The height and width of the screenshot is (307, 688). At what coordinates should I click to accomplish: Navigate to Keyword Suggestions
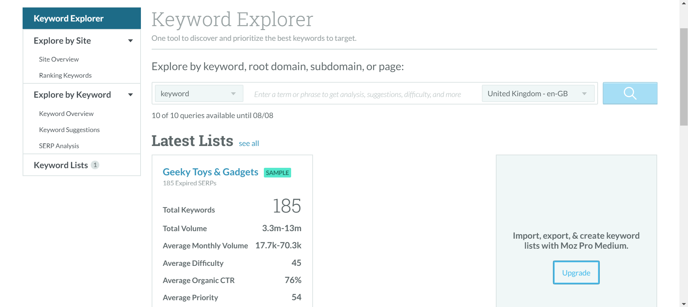pyautogui.click(x=69, y=130)
